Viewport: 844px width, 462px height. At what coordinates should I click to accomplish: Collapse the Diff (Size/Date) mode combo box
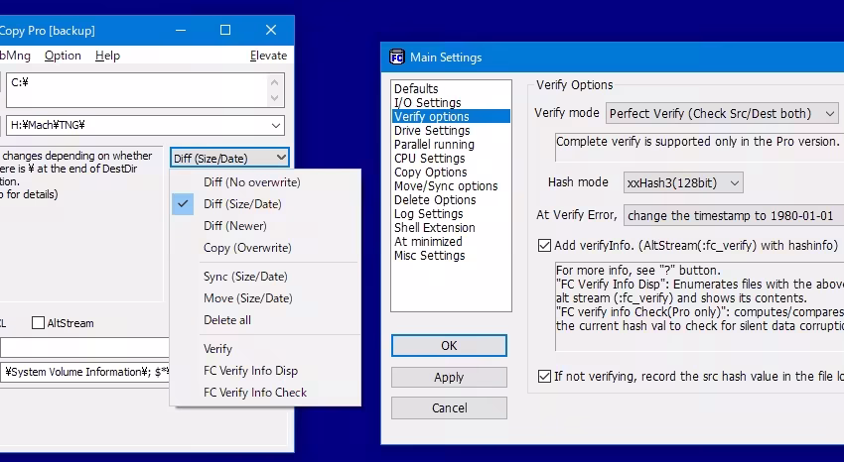[229, 158]
